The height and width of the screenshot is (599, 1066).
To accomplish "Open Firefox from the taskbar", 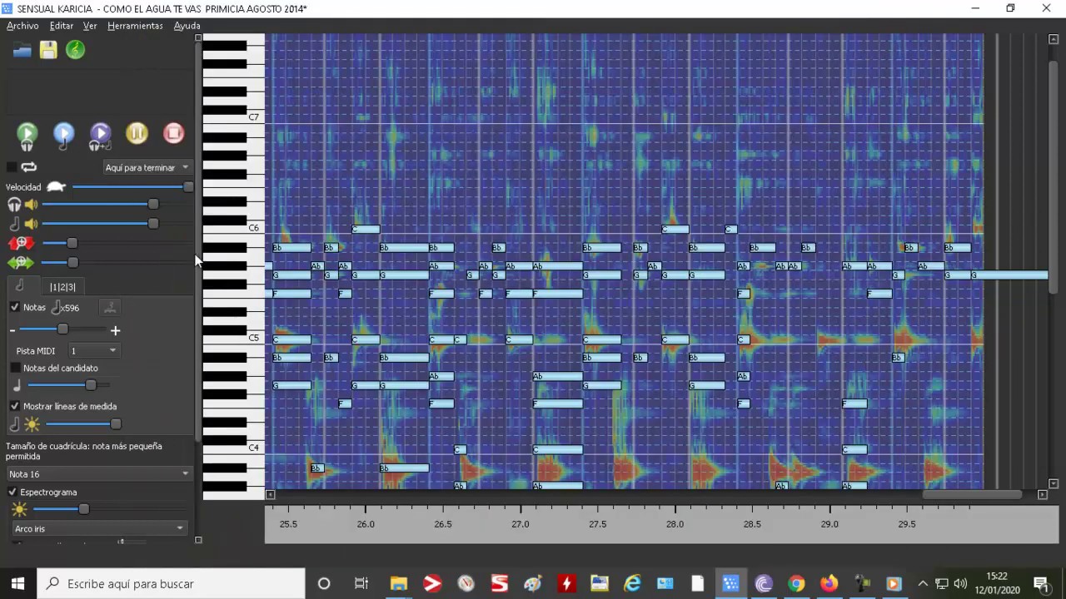I will point(829,583).
